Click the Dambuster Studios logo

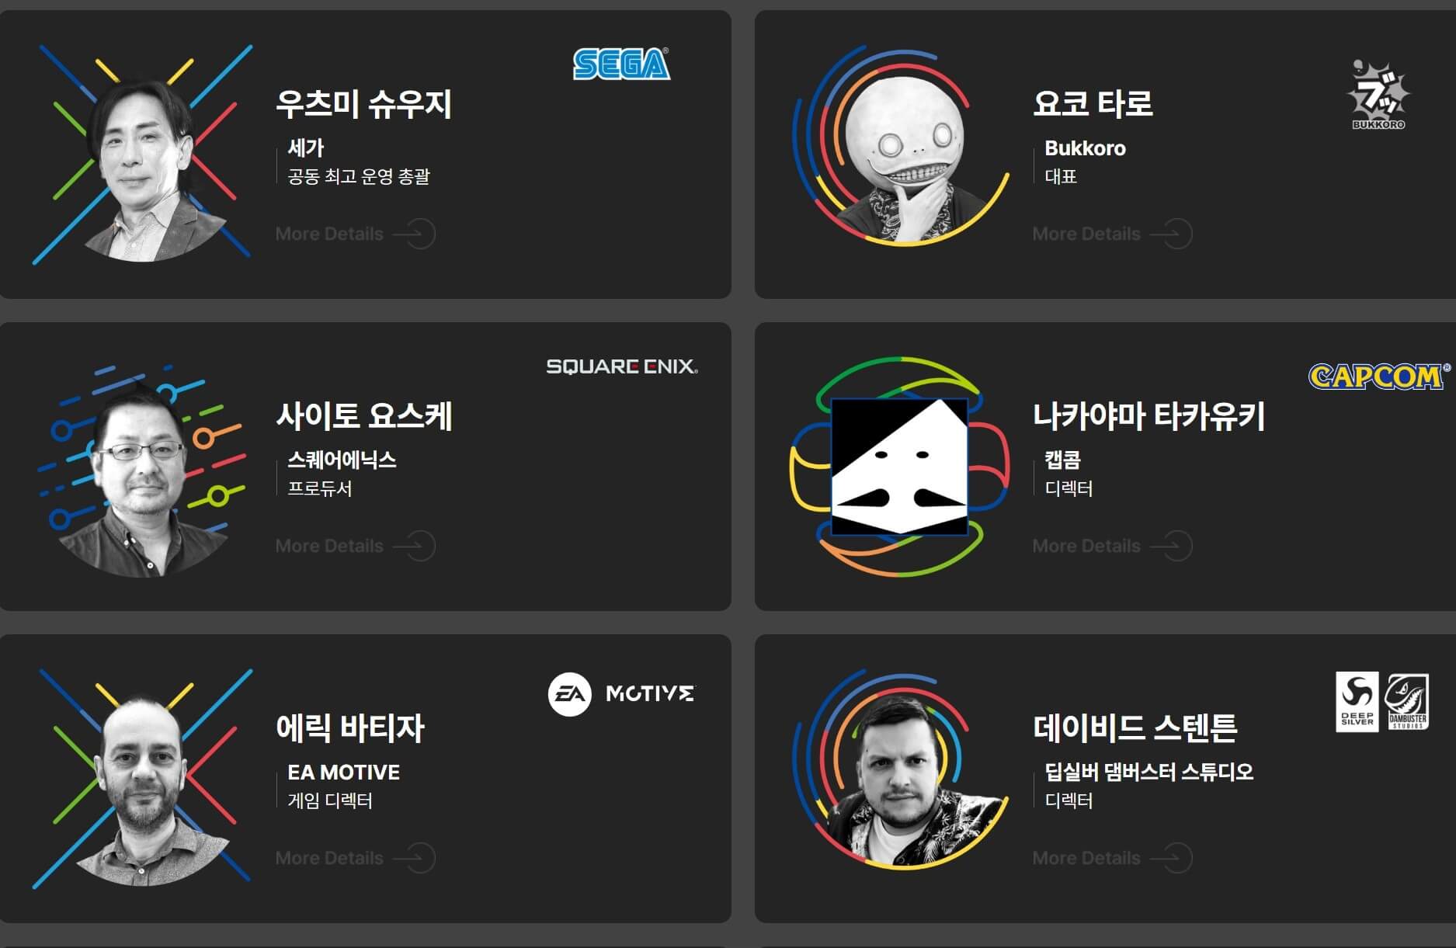pyautogui.click(x=1407, y=701)
